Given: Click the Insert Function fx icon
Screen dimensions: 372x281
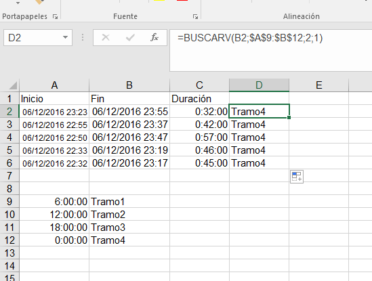Looking at the screenshot, I should pos(154,37).
